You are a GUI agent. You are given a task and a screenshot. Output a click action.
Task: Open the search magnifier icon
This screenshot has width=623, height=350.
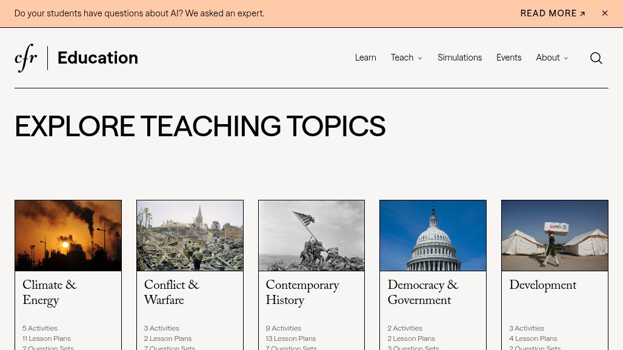(x=596, y=58)
